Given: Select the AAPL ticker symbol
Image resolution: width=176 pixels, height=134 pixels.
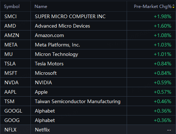Looking at the screenshot, I should point(11,92).
